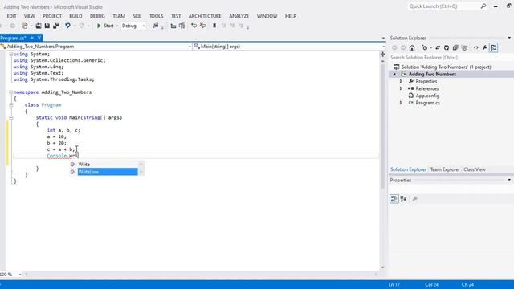The width and height of the screenshot is (514, 289).
Task: Click the Alphabetical sort icon in Properties
Action: click(403, 199)
